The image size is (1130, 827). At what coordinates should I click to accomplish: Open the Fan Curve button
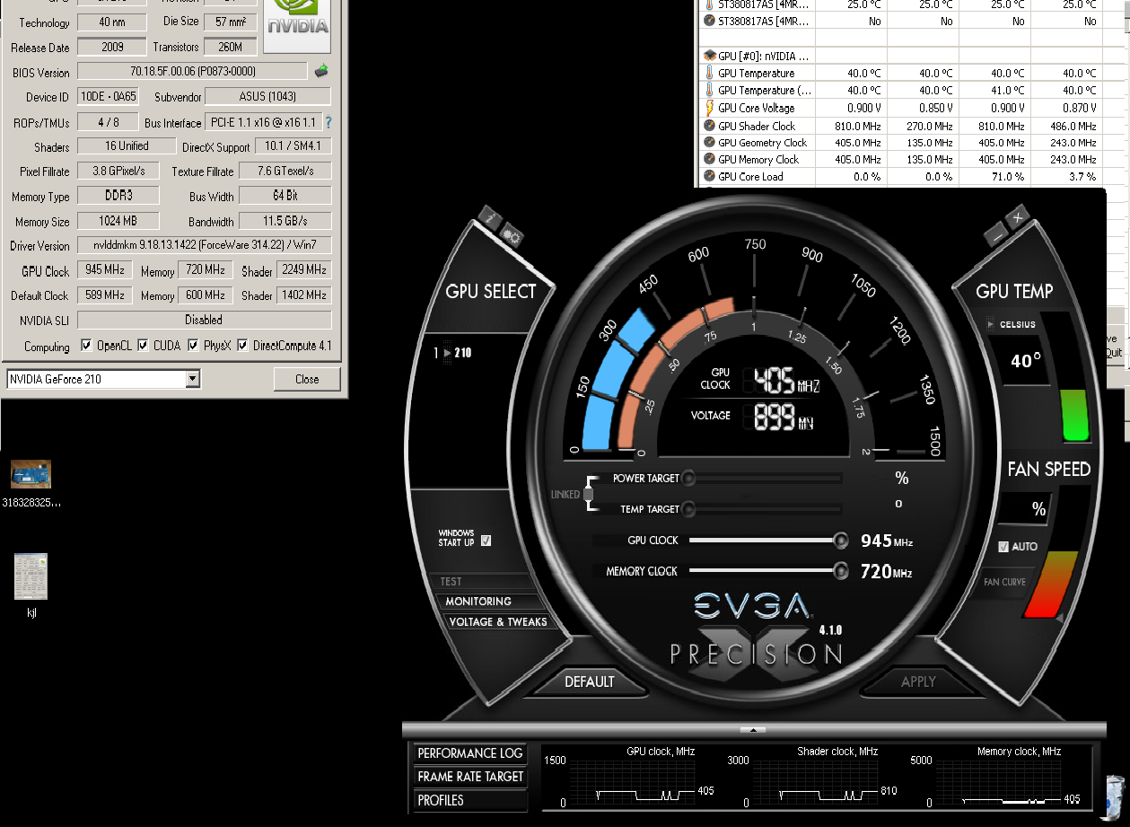1004,582
